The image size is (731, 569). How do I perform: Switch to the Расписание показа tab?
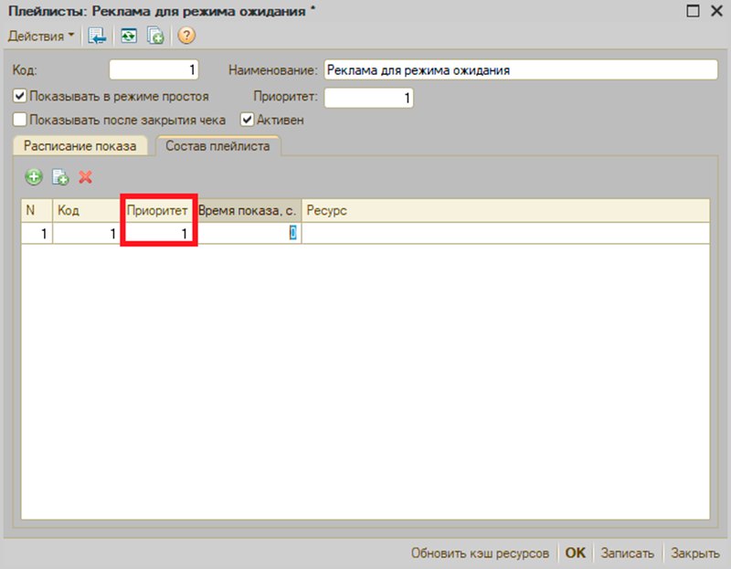click(80, 146)
